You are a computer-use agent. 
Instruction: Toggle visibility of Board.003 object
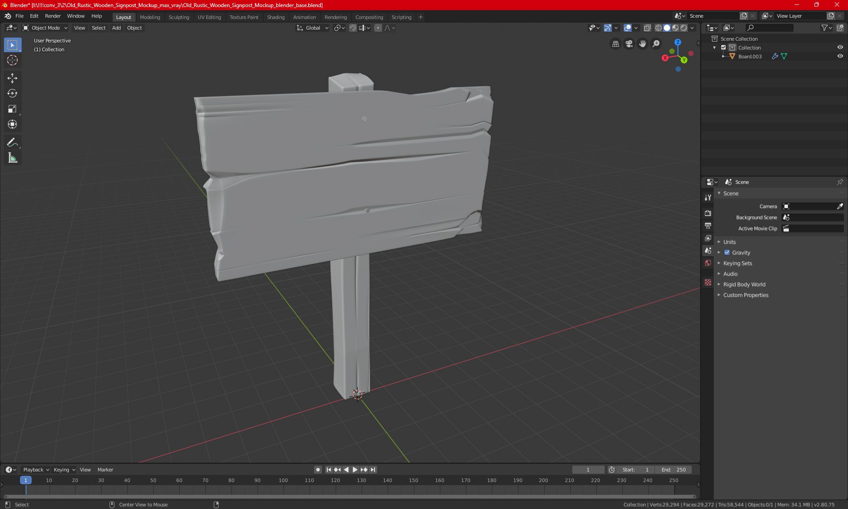pos(841,56)
